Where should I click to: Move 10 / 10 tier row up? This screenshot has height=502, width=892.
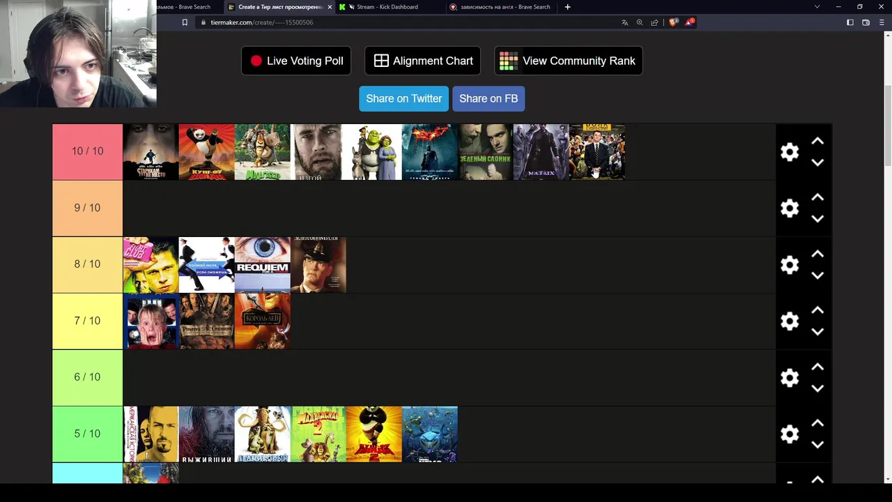click(817, 142)
